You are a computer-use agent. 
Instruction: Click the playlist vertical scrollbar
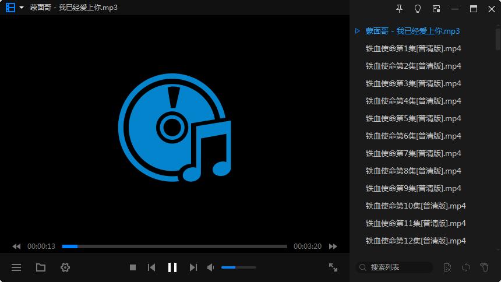[x=498, y=39]
